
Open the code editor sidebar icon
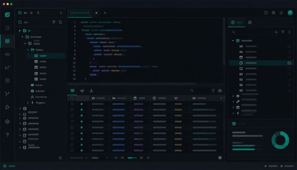[7, 55]
